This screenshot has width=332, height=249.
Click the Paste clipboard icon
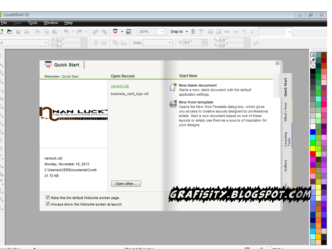[x=54, y=32]
